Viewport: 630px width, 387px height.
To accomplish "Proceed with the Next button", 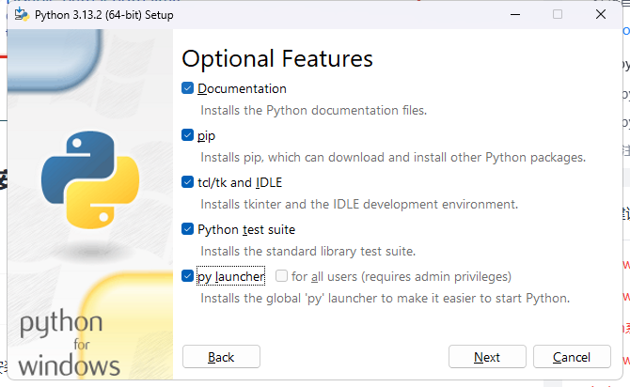I will [487, 357].
